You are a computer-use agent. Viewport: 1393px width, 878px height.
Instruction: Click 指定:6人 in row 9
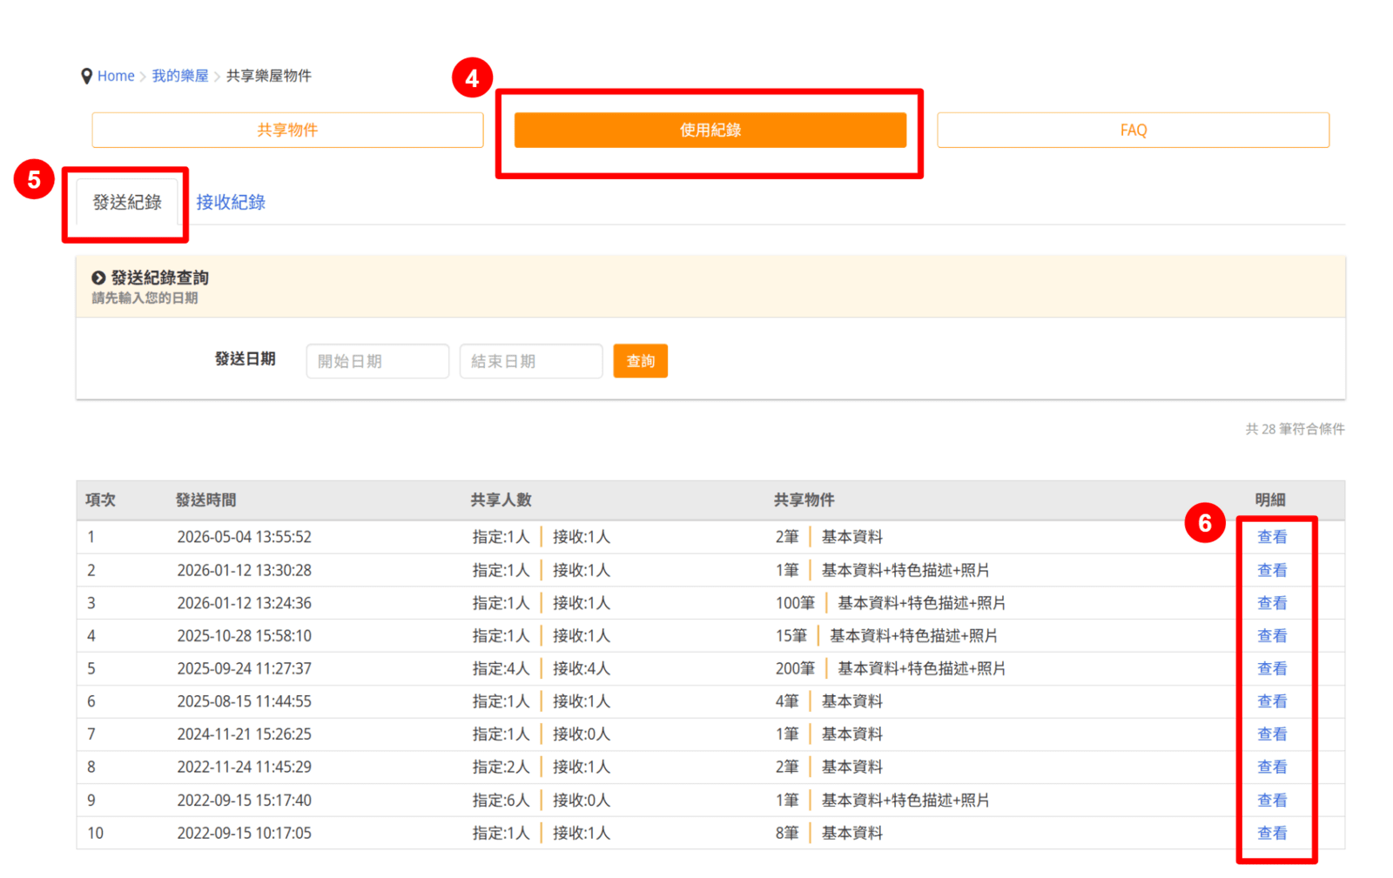(501, 800)
